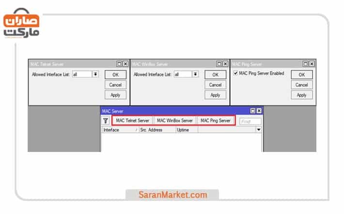The image size is (344, 214).
Task: Click Apply in the MAC WinBox Server window
Action: (x=215, y=95)
